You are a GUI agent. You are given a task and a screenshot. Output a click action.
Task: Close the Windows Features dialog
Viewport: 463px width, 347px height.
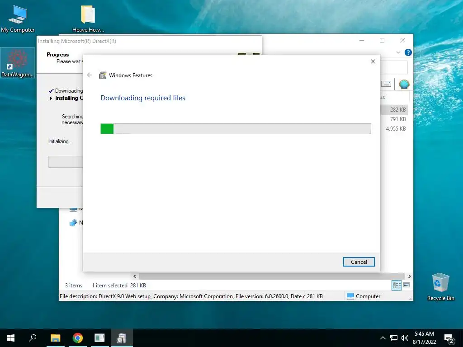[x=373, y=61]
